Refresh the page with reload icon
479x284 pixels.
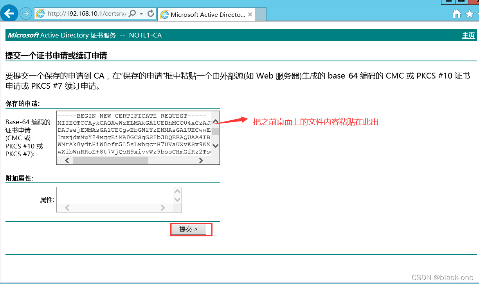151,14
